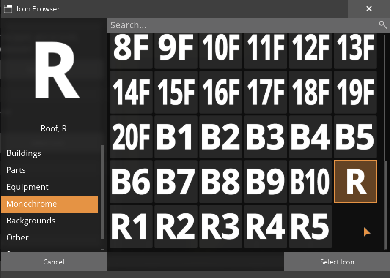Screen dimensions: 390x278
Task: Select the 14F floor icon
Action: [x=131, y=92]
